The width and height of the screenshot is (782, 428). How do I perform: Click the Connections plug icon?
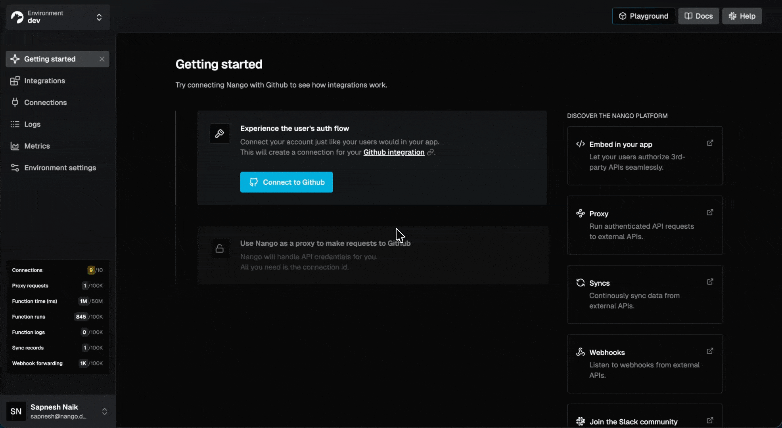15,102
